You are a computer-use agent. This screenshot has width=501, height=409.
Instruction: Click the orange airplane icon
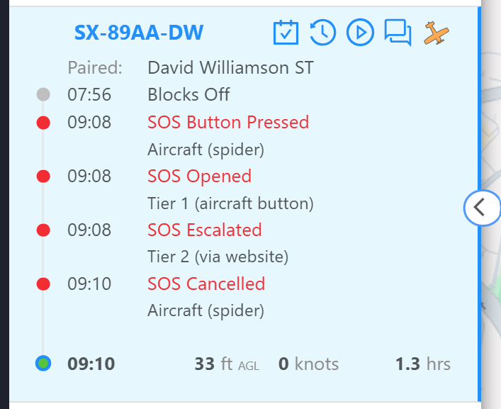(x=436, y=33)
